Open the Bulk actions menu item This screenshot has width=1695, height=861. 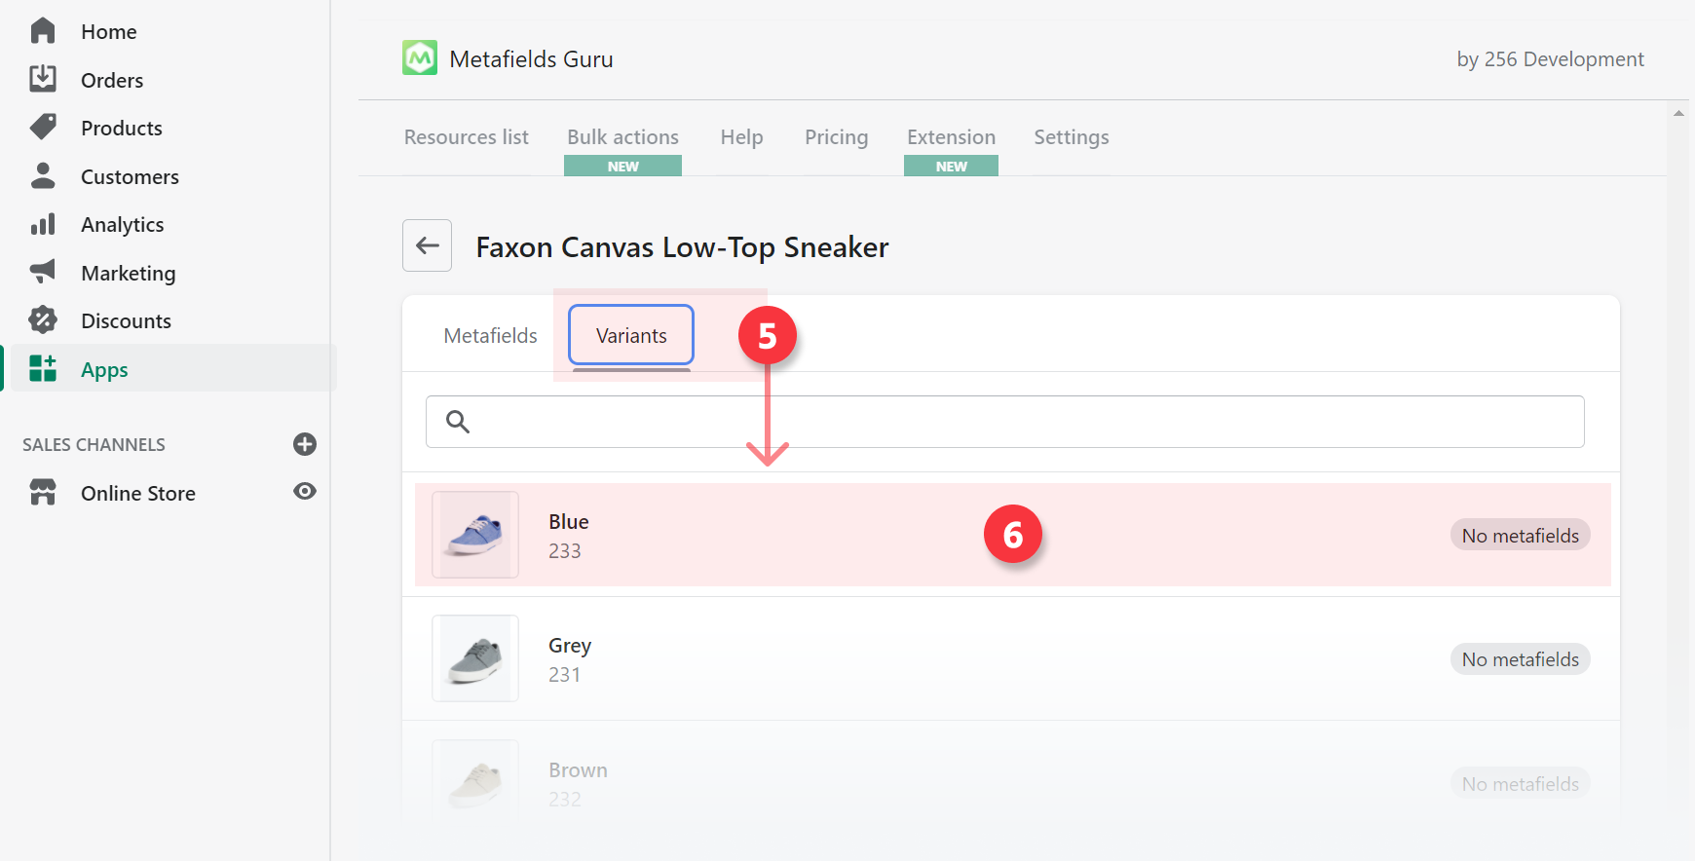point(622,137)
